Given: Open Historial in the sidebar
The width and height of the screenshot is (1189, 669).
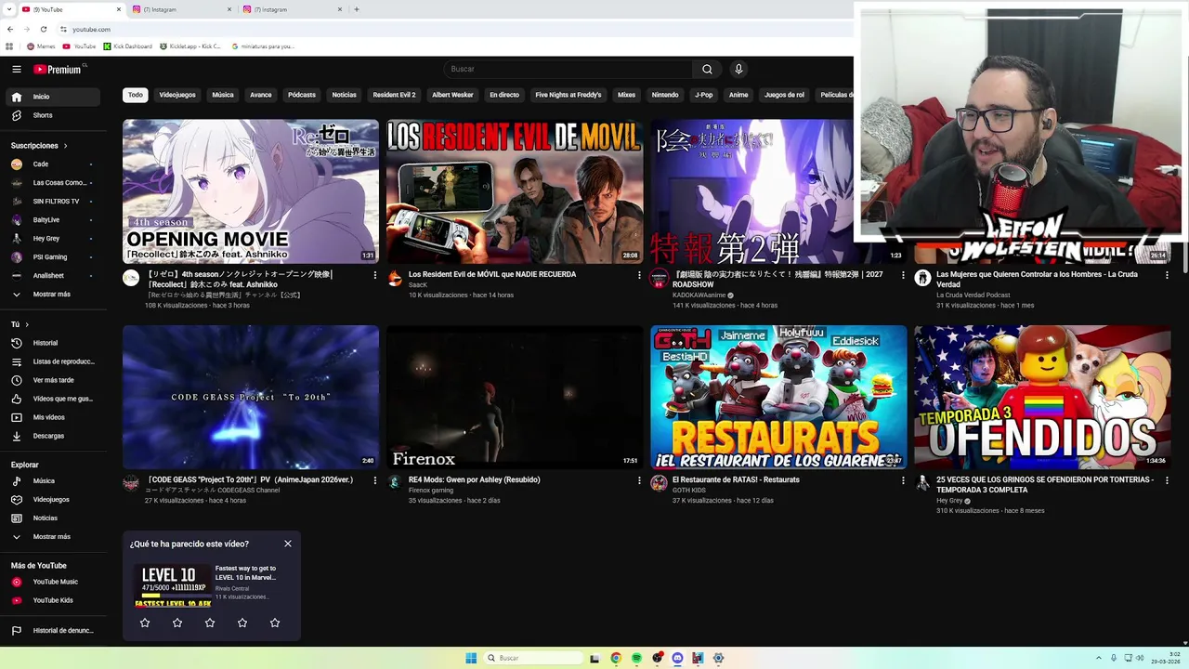Looking at the screenshot, I should [x=52, y=343].
